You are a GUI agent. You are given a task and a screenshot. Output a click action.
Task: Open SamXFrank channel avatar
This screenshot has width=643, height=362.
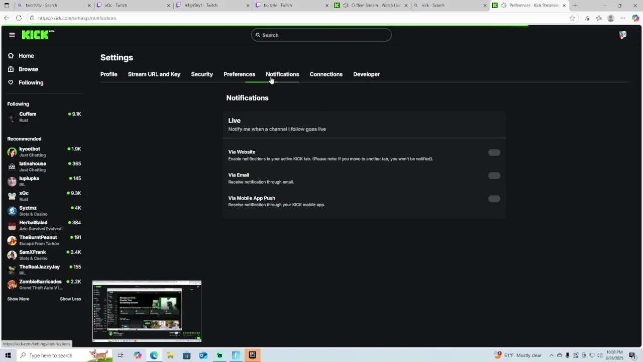(x=12, y=255)
